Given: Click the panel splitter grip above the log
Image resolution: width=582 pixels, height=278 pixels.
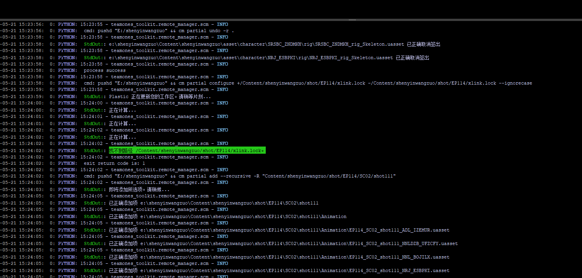Looking at the screenshot, I should (352, 19).
